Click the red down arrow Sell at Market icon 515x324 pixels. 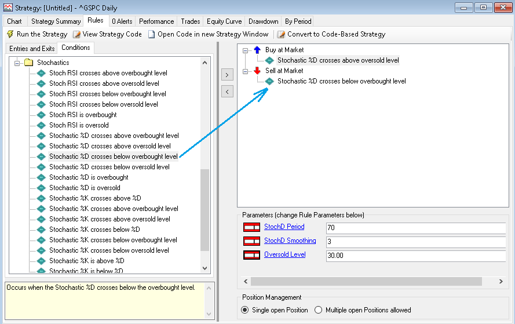coord(257,71)
